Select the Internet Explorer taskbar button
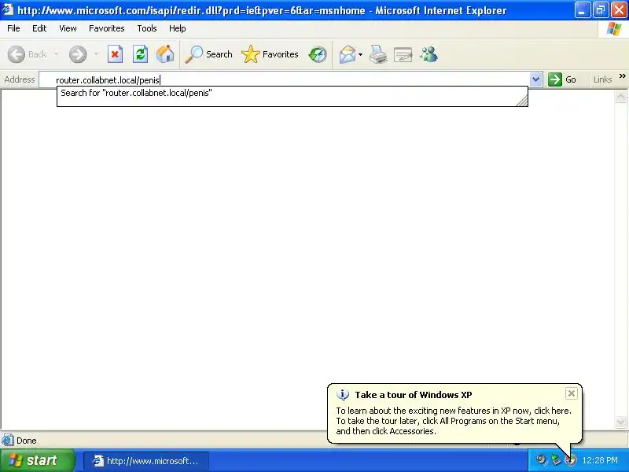 pos(146,461)
